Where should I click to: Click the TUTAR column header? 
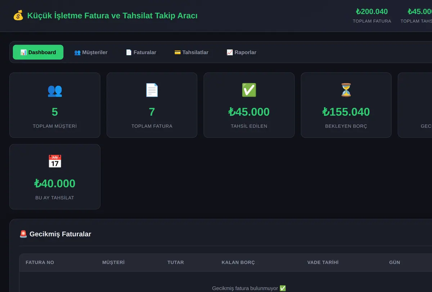pos(176,262)
